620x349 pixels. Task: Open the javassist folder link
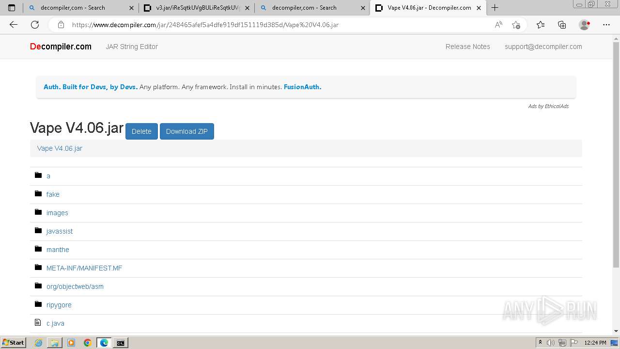click(x=60, y=231)
